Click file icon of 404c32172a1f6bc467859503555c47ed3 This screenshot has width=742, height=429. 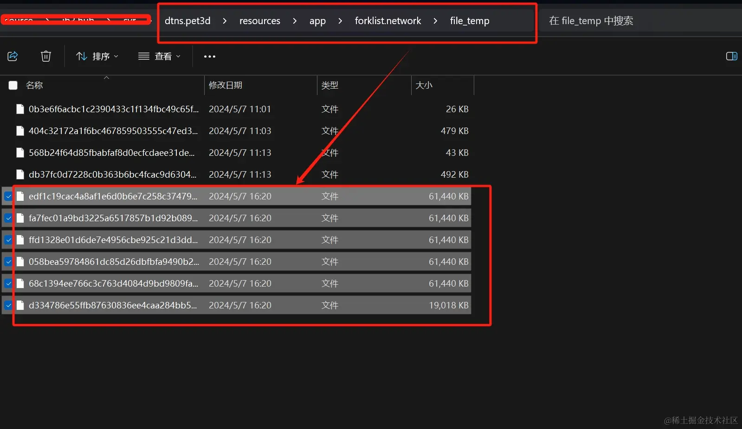pos(20,131)
